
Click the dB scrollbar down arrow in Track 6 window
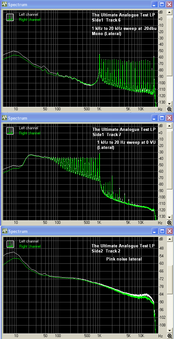169,104
